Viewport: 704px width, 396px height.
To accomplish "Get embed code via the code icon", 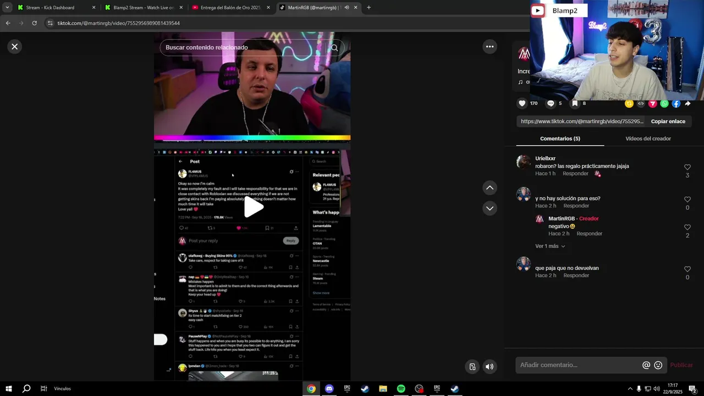I will pos(641,103).
